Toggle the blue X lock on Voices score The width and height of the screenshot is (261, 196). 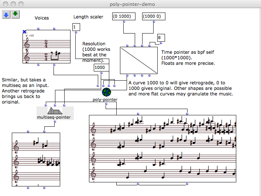point(24,32)
